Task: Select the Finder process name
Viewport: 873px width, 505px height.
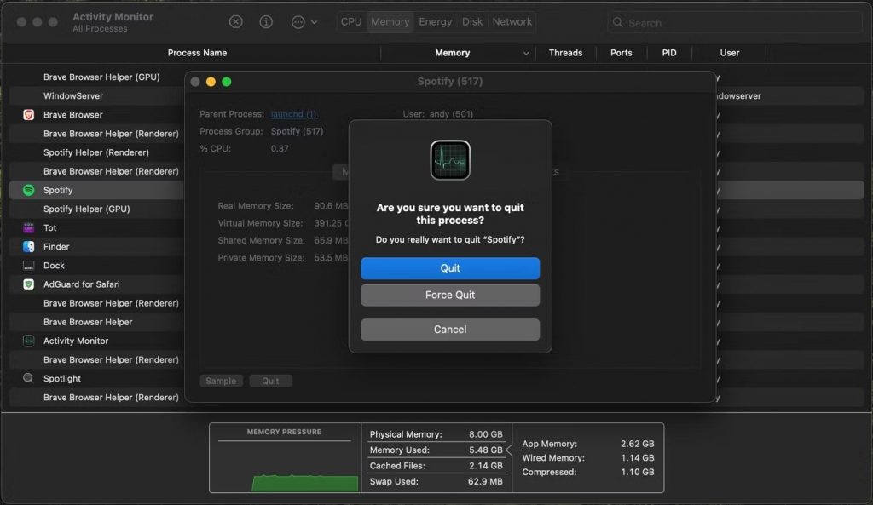Action: pyautogui.click(x=56, y=246)
